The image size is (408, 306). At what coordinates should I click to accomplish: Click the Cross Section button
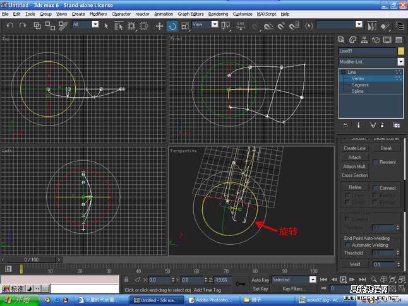tap(355, 175)
